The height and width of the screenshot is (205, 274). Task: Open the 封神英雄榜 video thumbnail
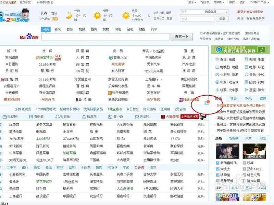254,151
